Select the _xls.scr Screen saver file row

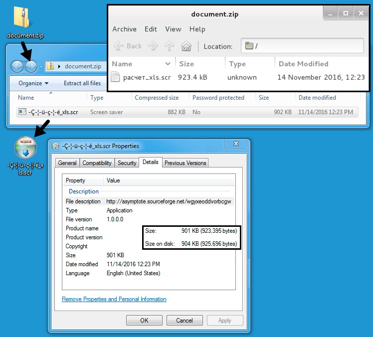point(187,112)
